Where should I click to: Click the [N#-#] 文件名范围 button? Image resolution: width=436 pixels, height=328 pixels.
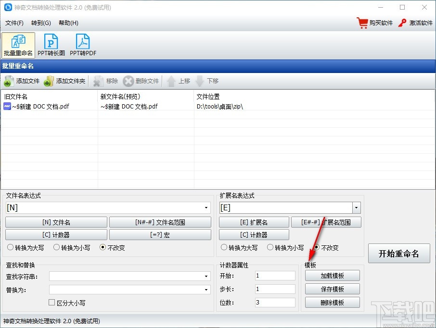pos(160,222)
